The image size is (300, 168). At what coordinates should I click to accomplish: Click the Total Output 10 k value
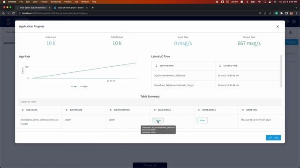(x=117, y=43)
